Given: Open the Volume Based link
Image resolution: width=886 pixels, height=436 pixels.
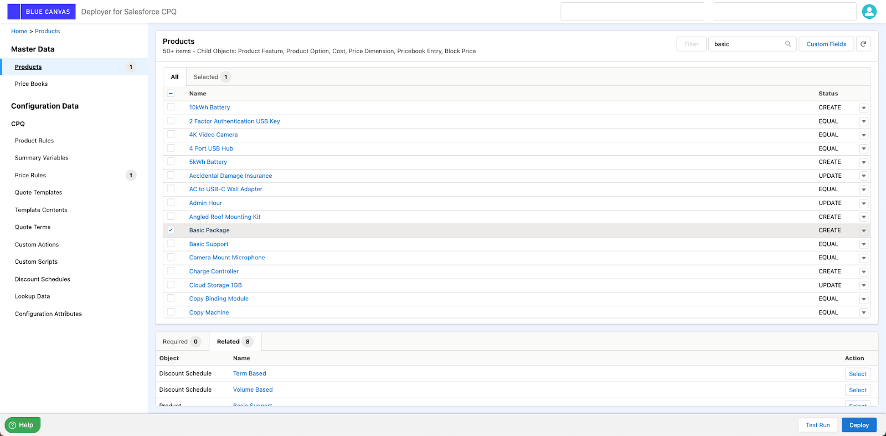Looking at the screenshot, I should (x=253, y=389).
